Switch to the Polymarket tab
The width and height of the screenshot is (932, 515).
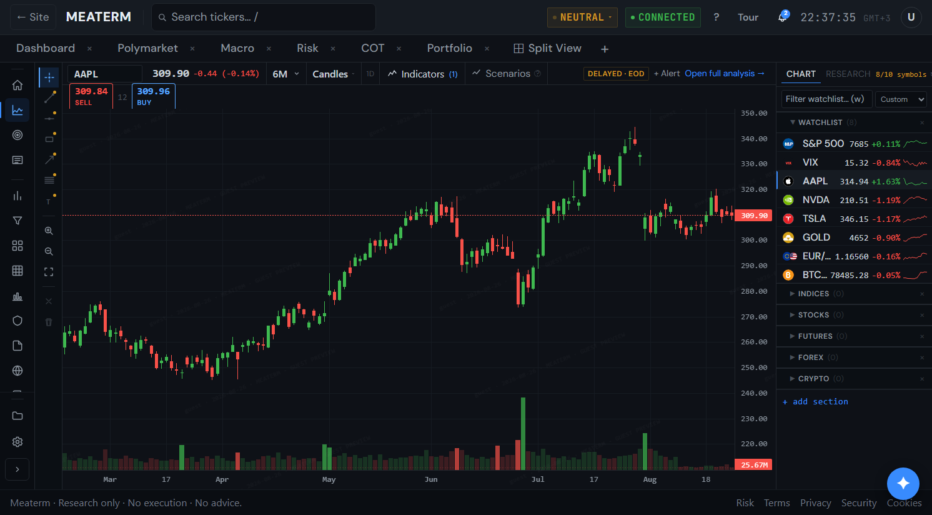pyautogui.click(x=147, y=48)
